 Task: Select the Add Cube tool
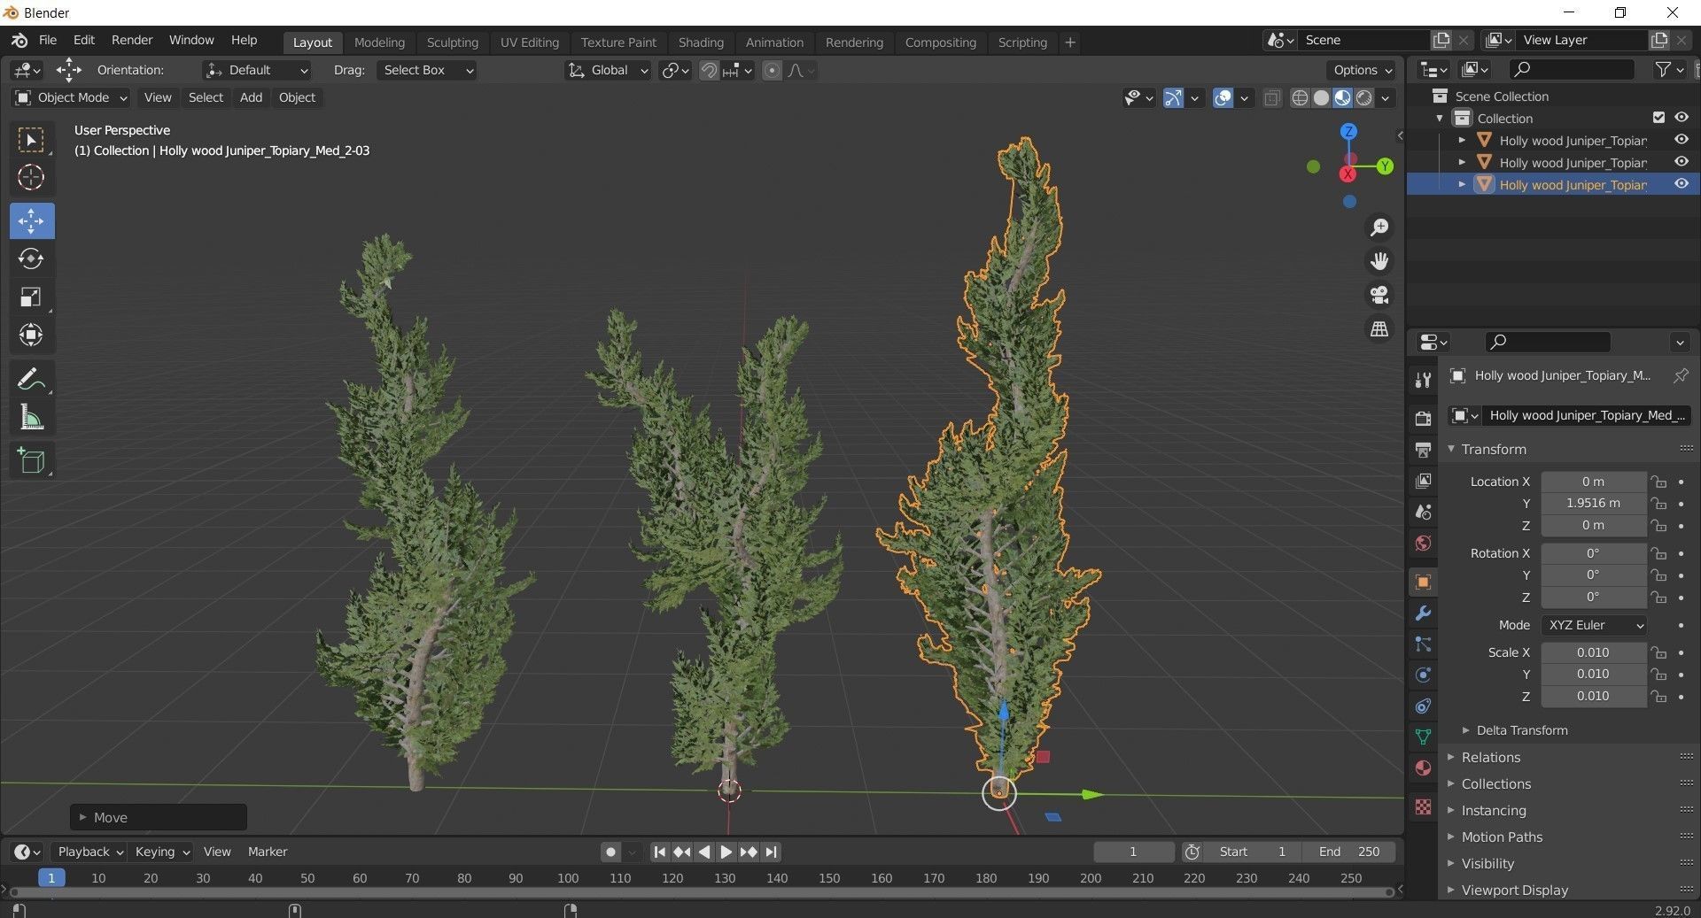(x=31, y=461)
